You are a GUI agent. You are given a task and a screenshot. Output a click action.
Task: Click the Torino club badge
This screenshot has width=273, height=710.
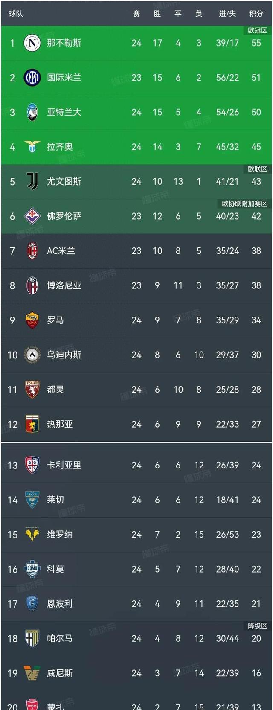32,389
